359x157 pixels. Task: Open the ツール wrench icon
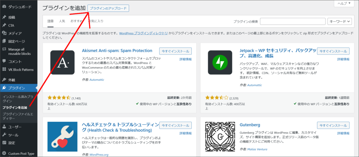(4, 135)
